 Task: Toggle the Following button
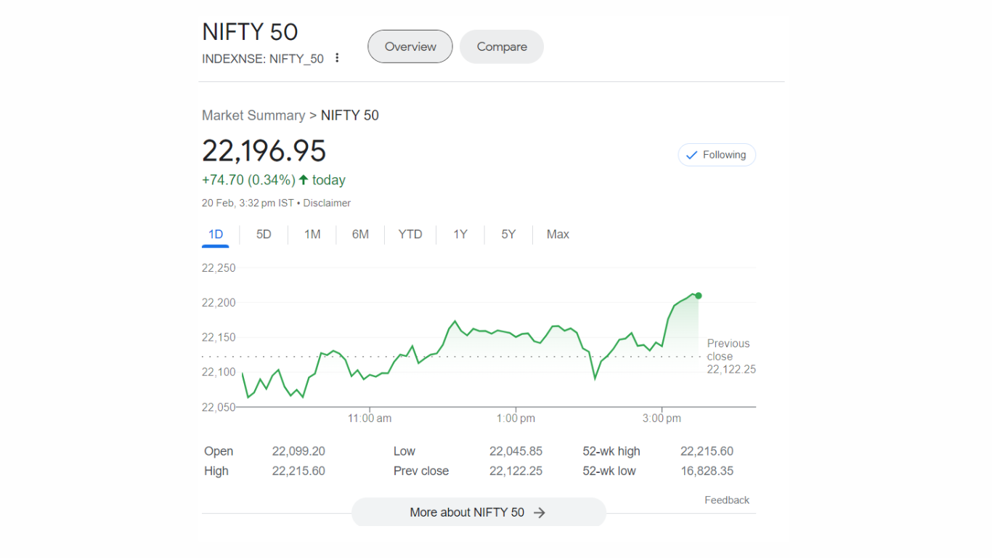coord(717,155)
